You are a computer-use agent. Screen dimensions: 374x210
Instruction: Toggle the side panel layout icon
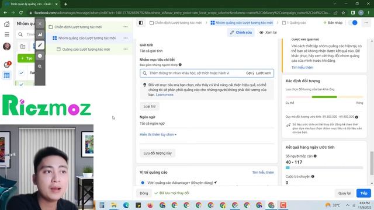[141, 23]
